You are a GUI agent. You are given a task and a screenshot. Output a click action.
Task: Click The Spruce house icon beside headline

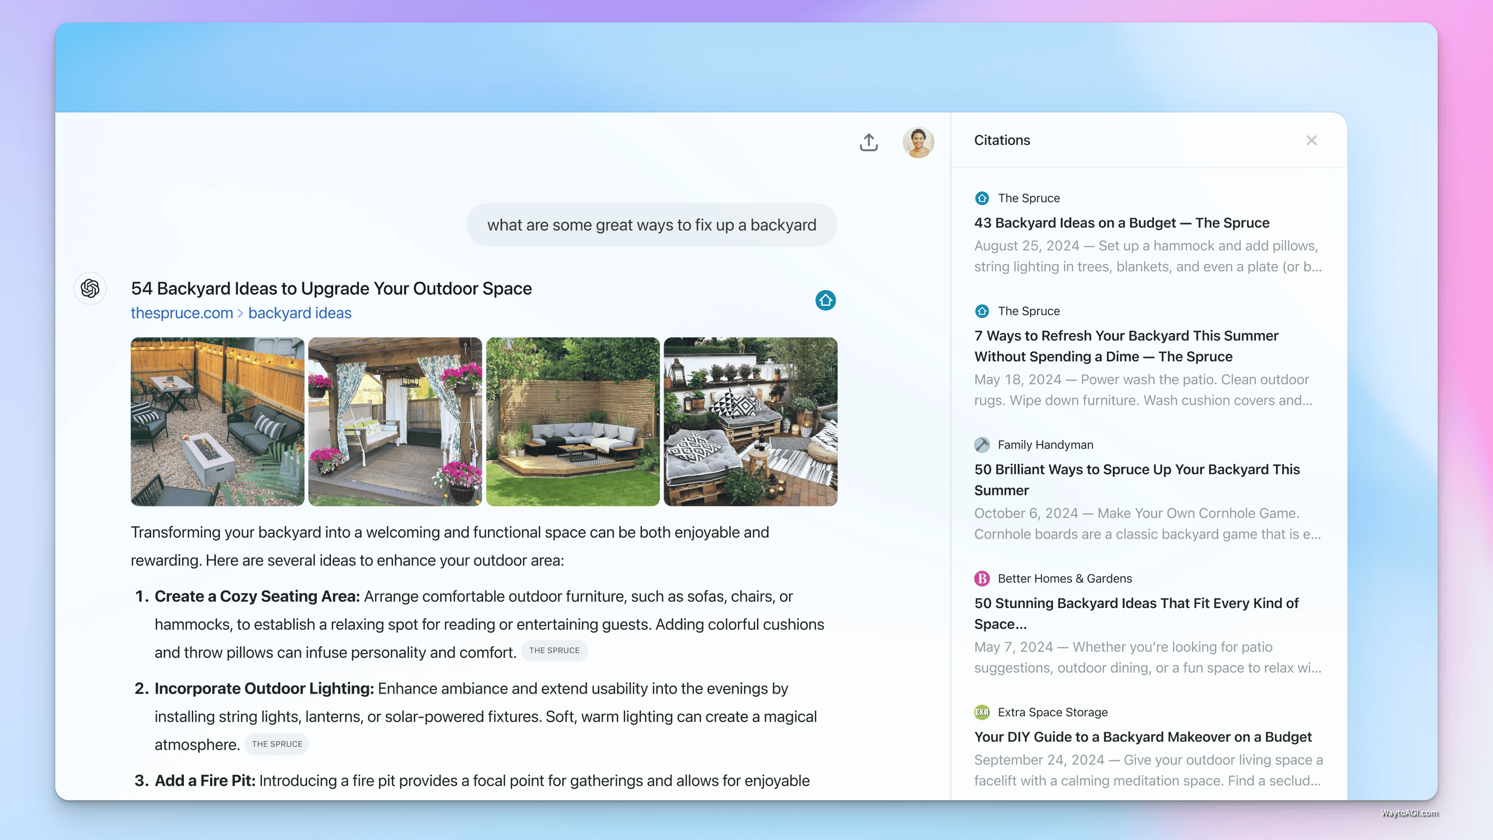click(825, 300)
